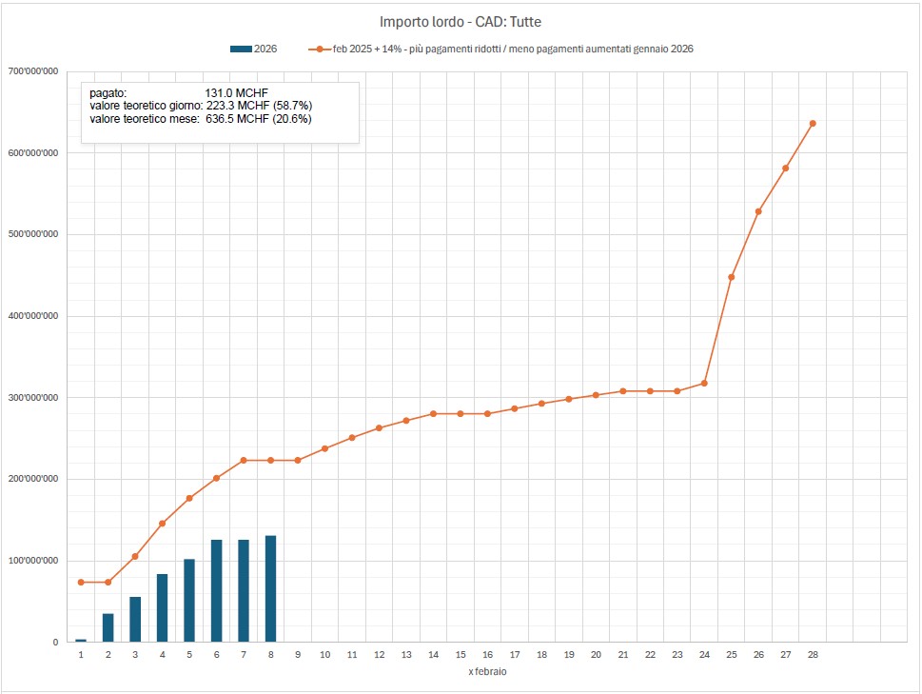The image size is (922, 694).
Task: Click the orange data point at day 14
Action: pos(433,413)
